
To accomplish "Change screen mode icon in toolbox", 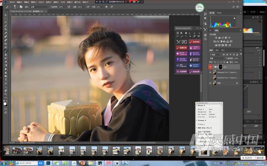I will (x=6, y=112).
